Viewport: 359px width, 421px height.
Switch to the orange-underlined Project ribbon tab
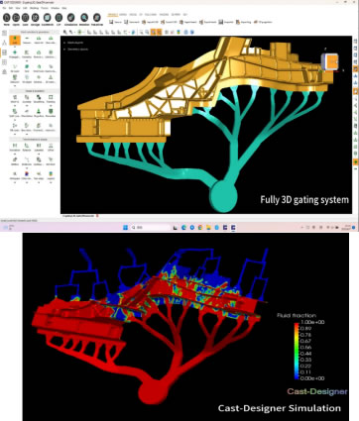113,15
